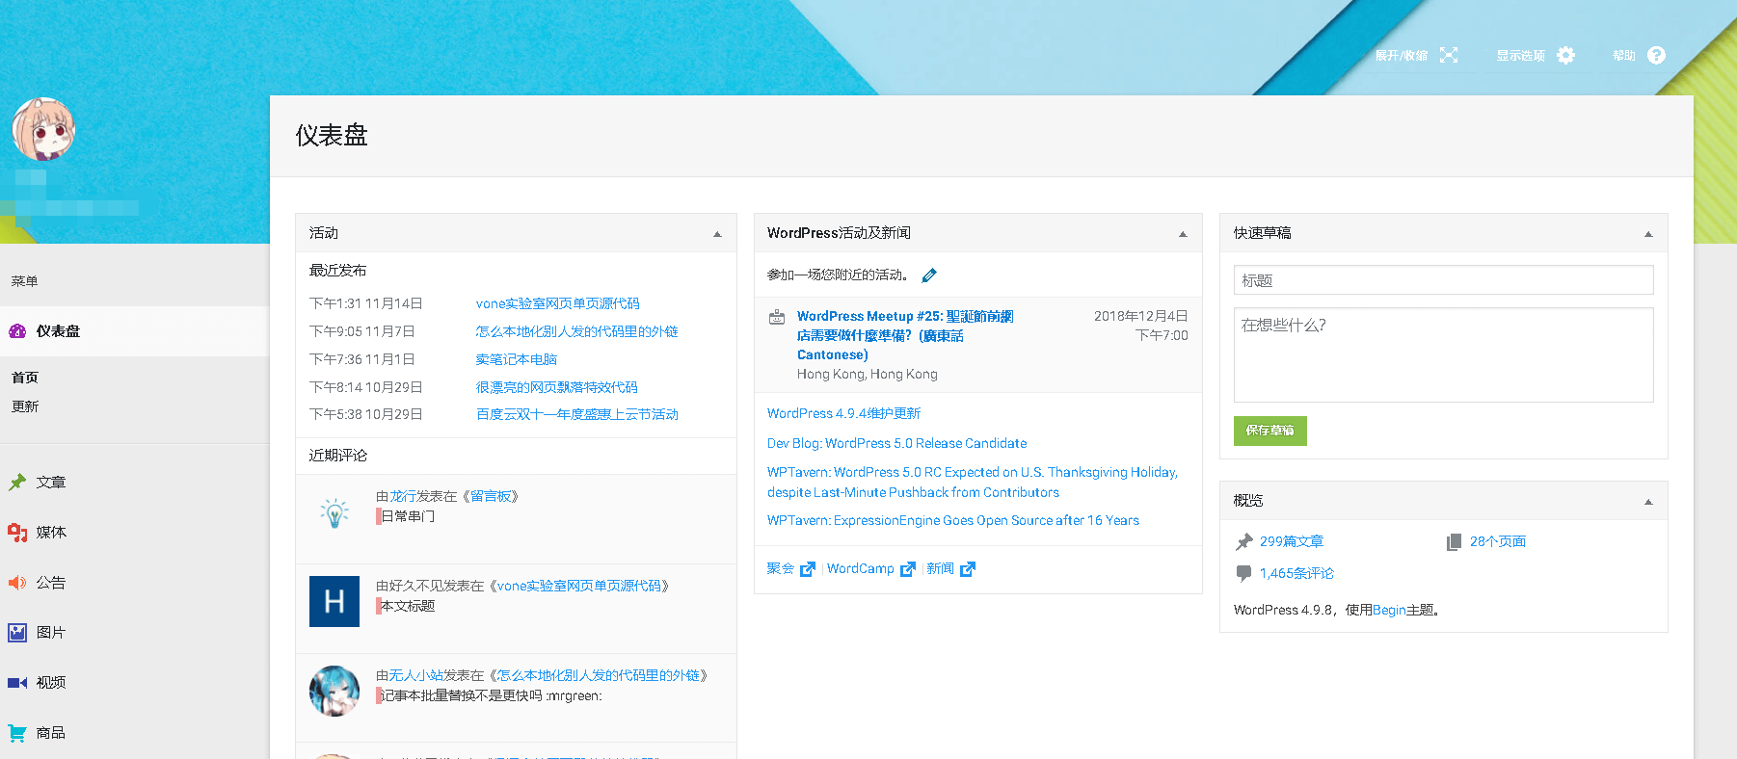Screen dimensions: 1737x759
Task: Select 仪表盘 dashboard menu item
Action: point(58,331)
